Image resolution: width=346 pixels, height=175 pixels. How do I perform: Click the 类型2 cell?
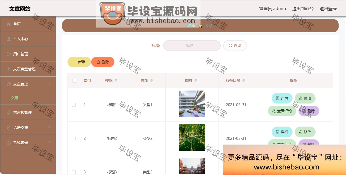(148, 138)
